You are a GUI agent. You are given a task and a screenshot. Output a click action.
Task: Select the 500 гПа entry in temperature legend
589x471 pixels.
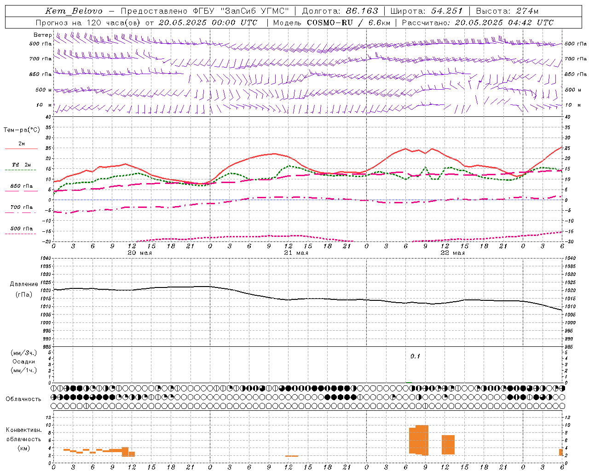click(21, 228)
